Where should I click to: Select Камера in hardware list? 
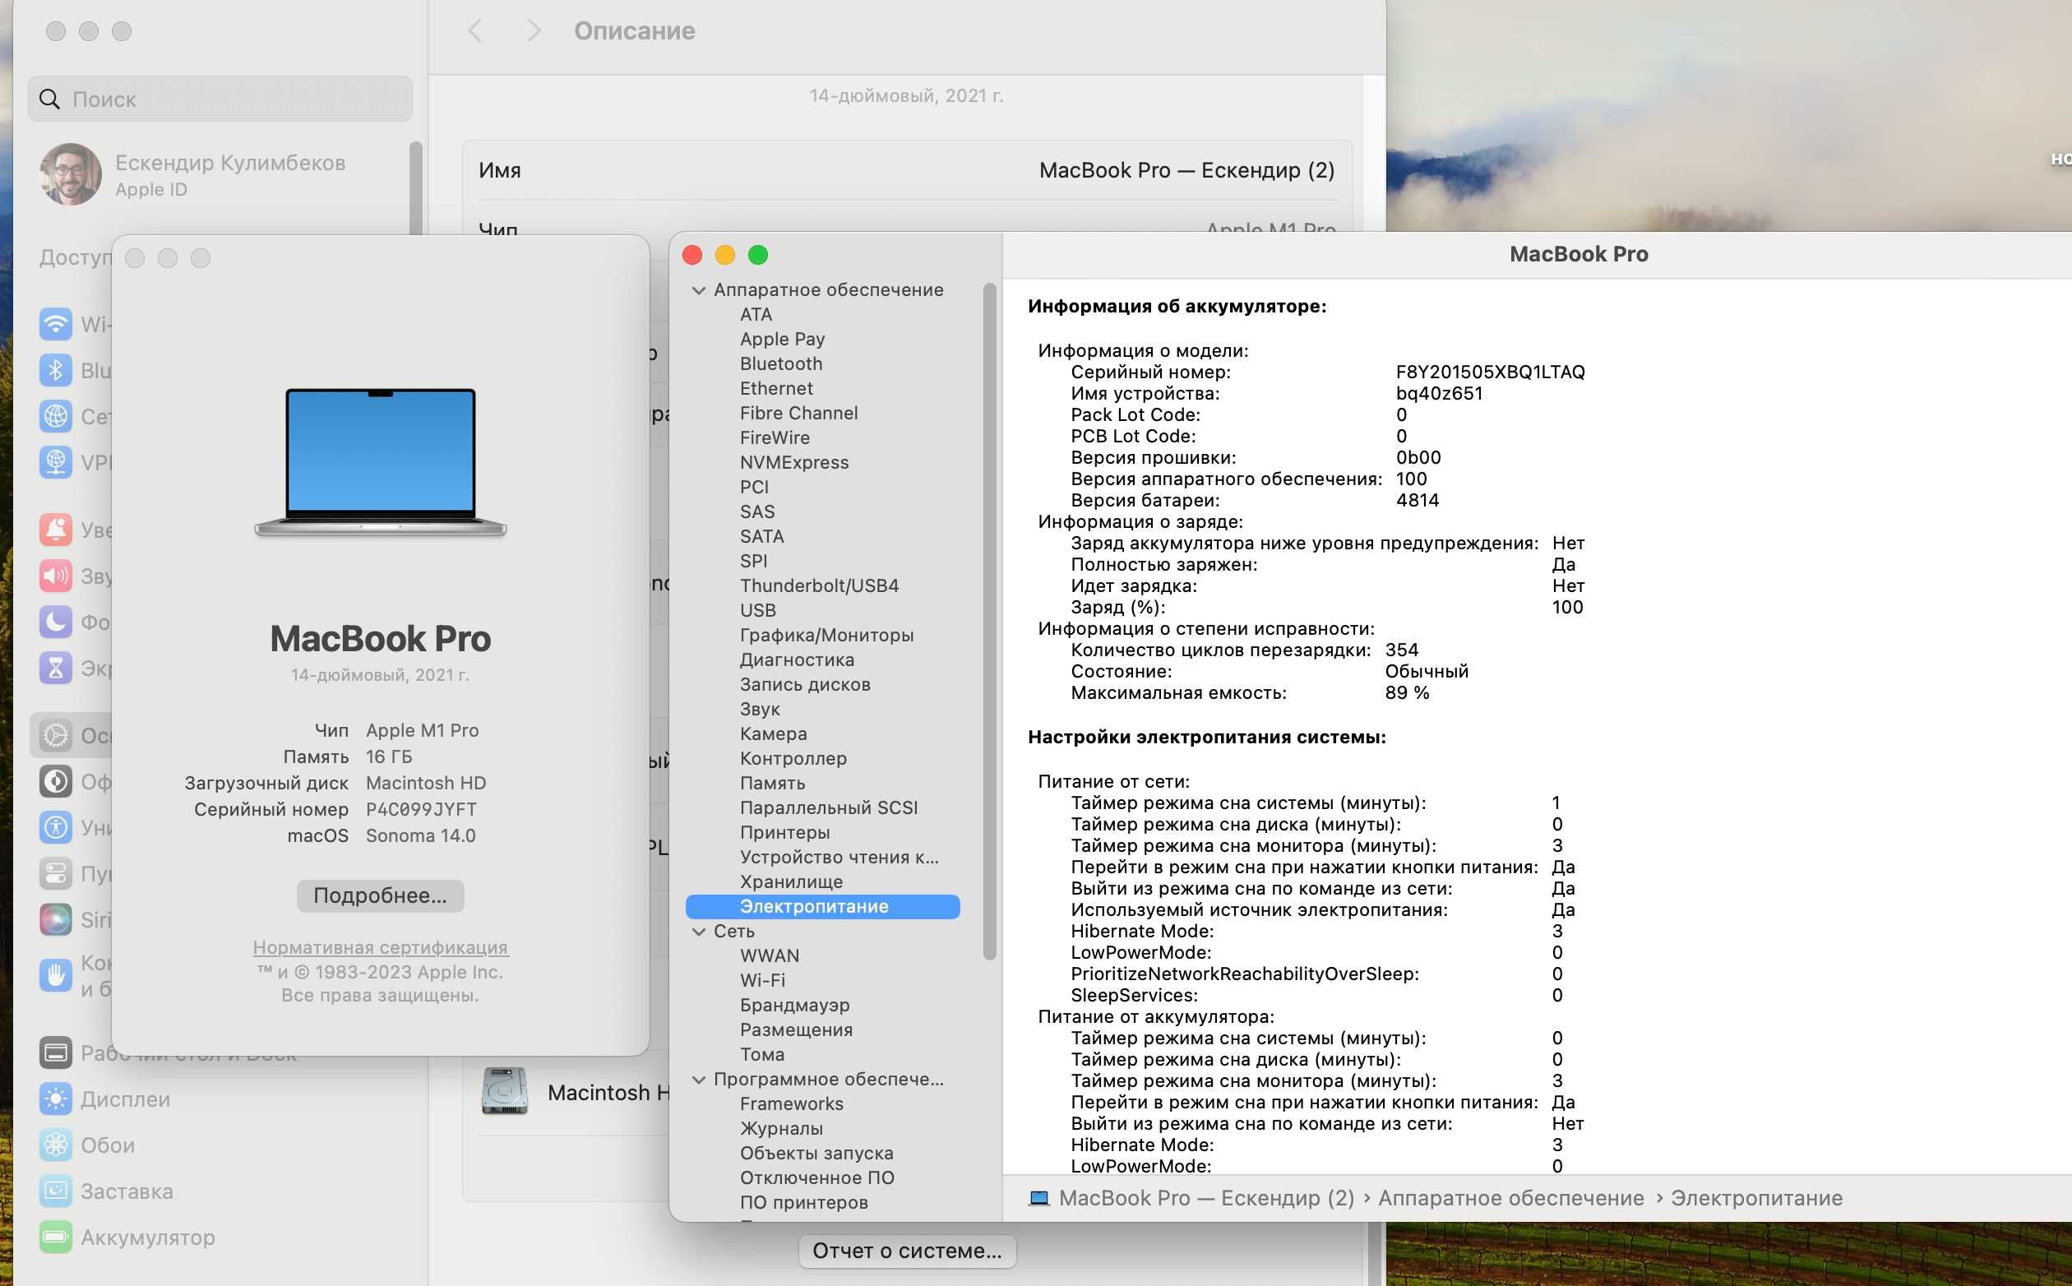[x=774, y=734]
